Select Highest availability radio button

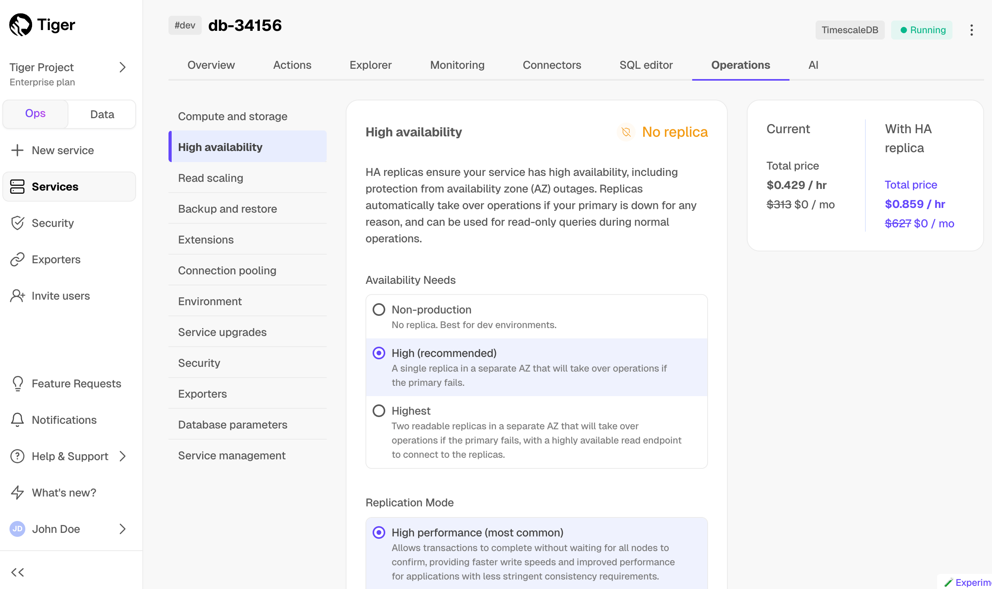point(379,411)
